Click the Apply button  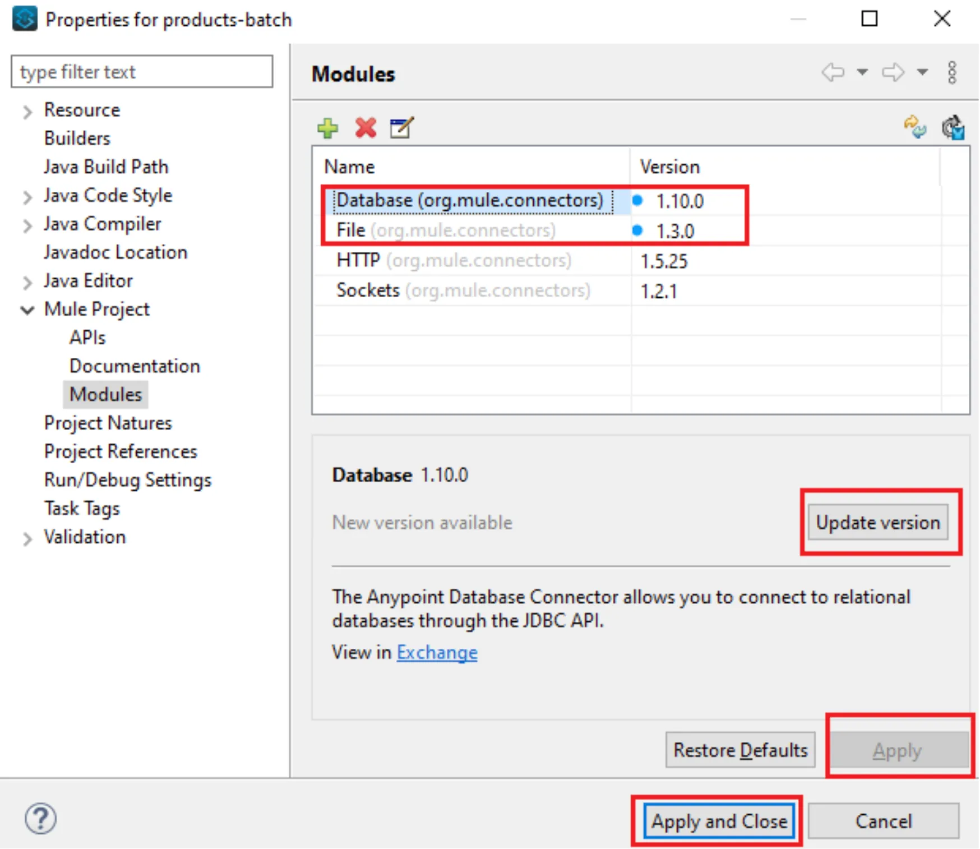tap(899, 750)
